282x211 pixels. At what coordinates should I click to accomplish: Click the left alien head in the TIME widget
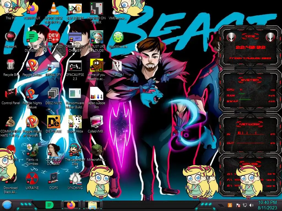pyautogui.click(x=231, y=37)
